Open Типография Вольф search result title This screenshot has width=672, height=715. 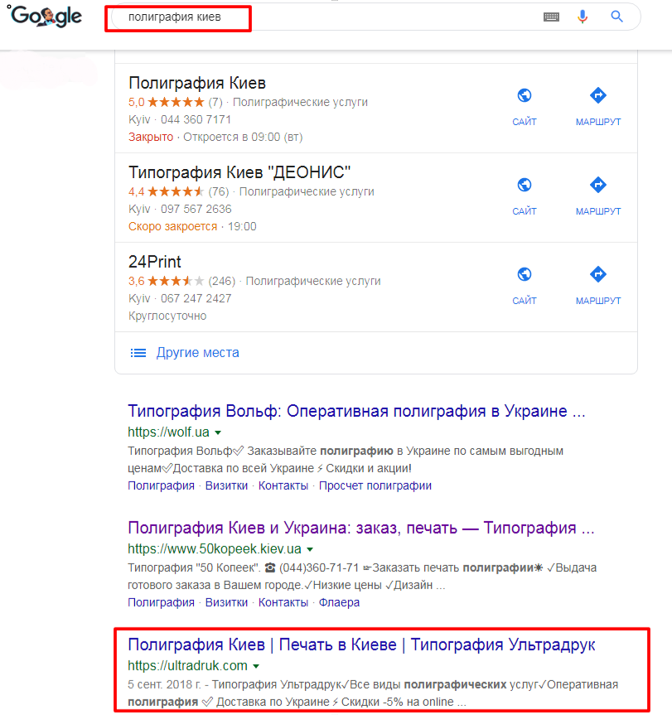click(x=356, y=411)
